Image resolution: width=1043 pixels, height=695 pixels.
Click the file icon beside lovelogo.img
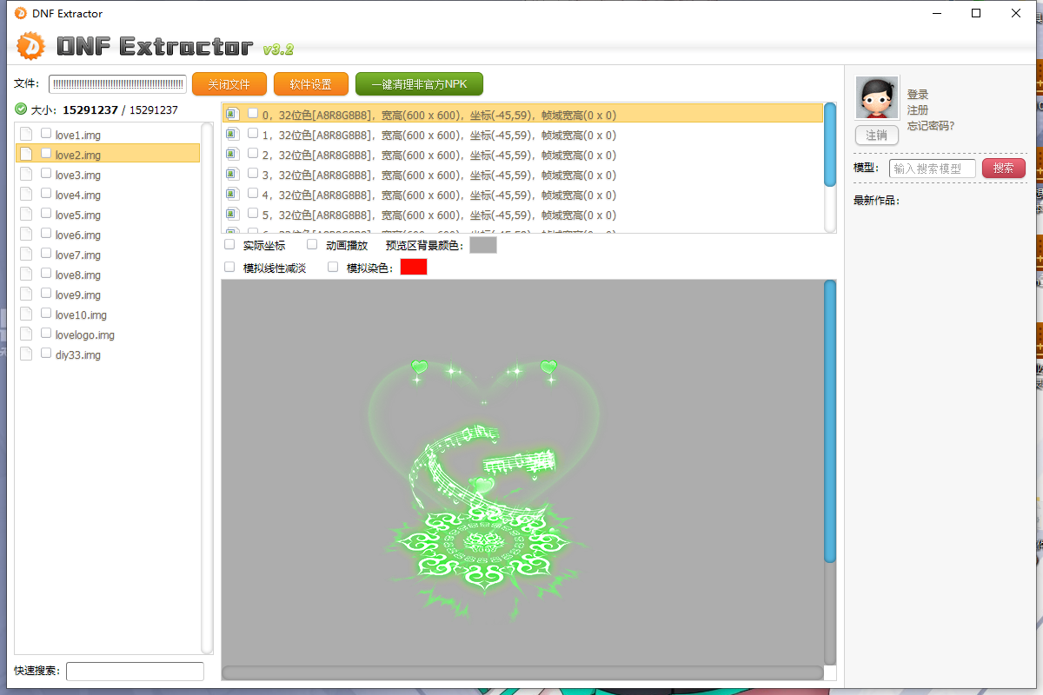(26, 334)
